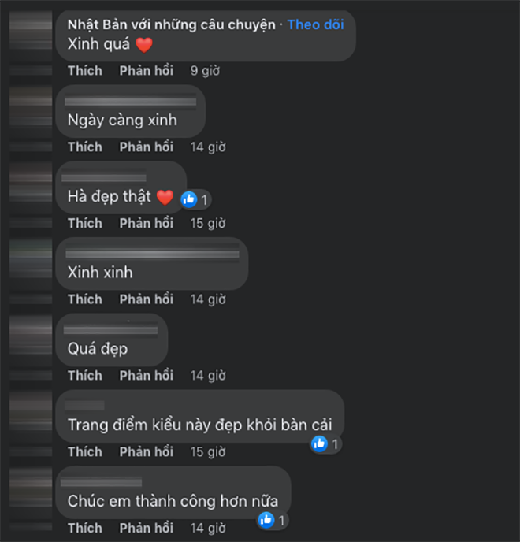Like the 'Xinh xinh' comment
The image size is (520, 542).
click(x=85, y=299)
